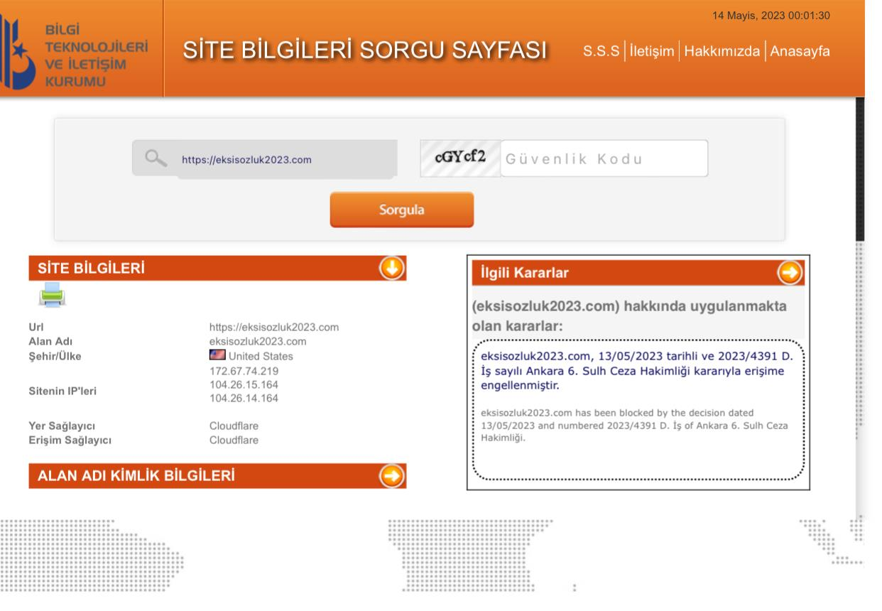The height and width of the screenshot is (611, 882).
Task: Click the Alan Adı value eksisozluk2023.com
Action: coord(258,341)
